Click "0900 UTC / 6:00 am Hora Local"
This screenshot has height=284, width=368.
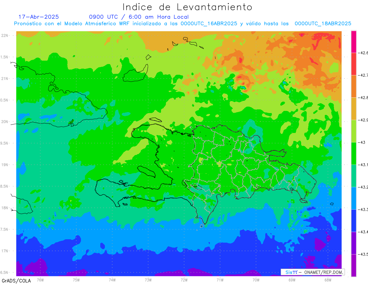139,17
